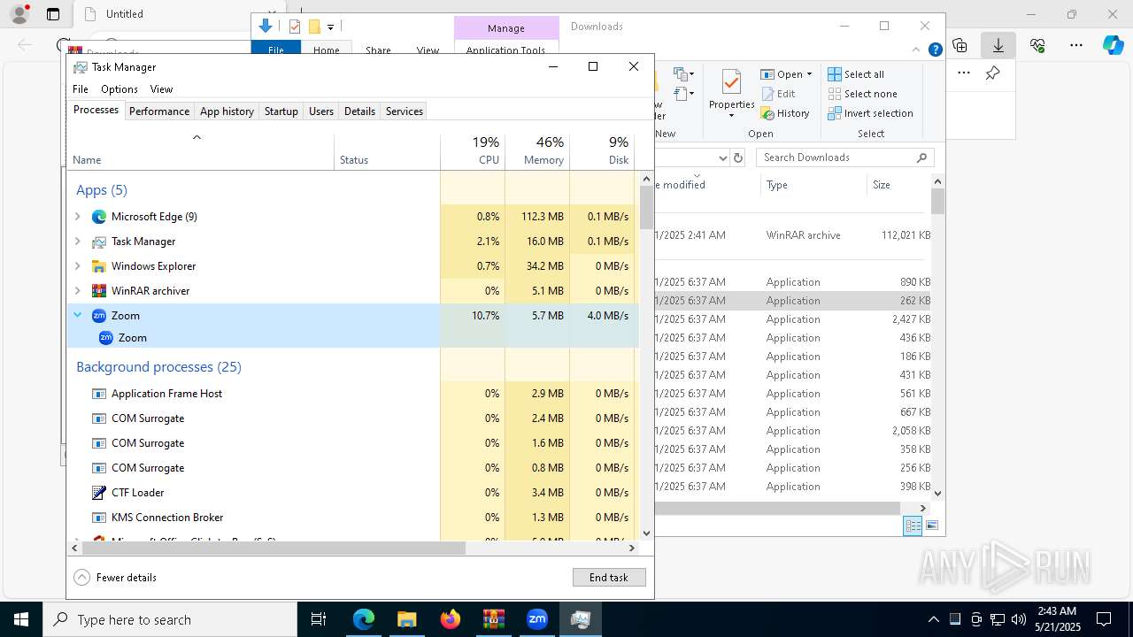Open Edge downloads icon in toolbar
The width and height of the screenshot is (1133, 637).
pyautogui.click(x=998, y=45)
